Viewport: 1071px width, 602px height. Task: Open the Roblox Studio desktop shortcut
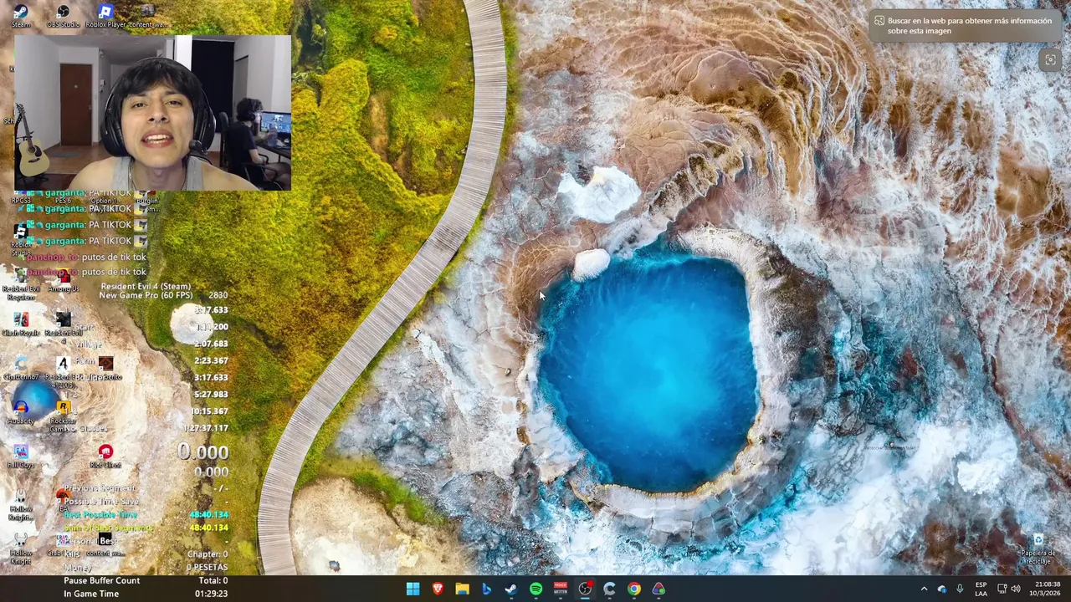pos(21,240)
